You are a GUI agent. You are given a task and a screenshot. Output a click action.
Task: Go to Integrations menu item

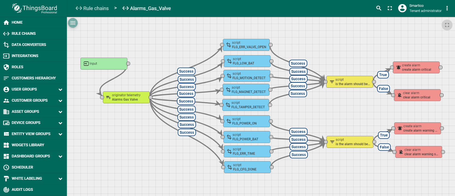click(25, 56)
